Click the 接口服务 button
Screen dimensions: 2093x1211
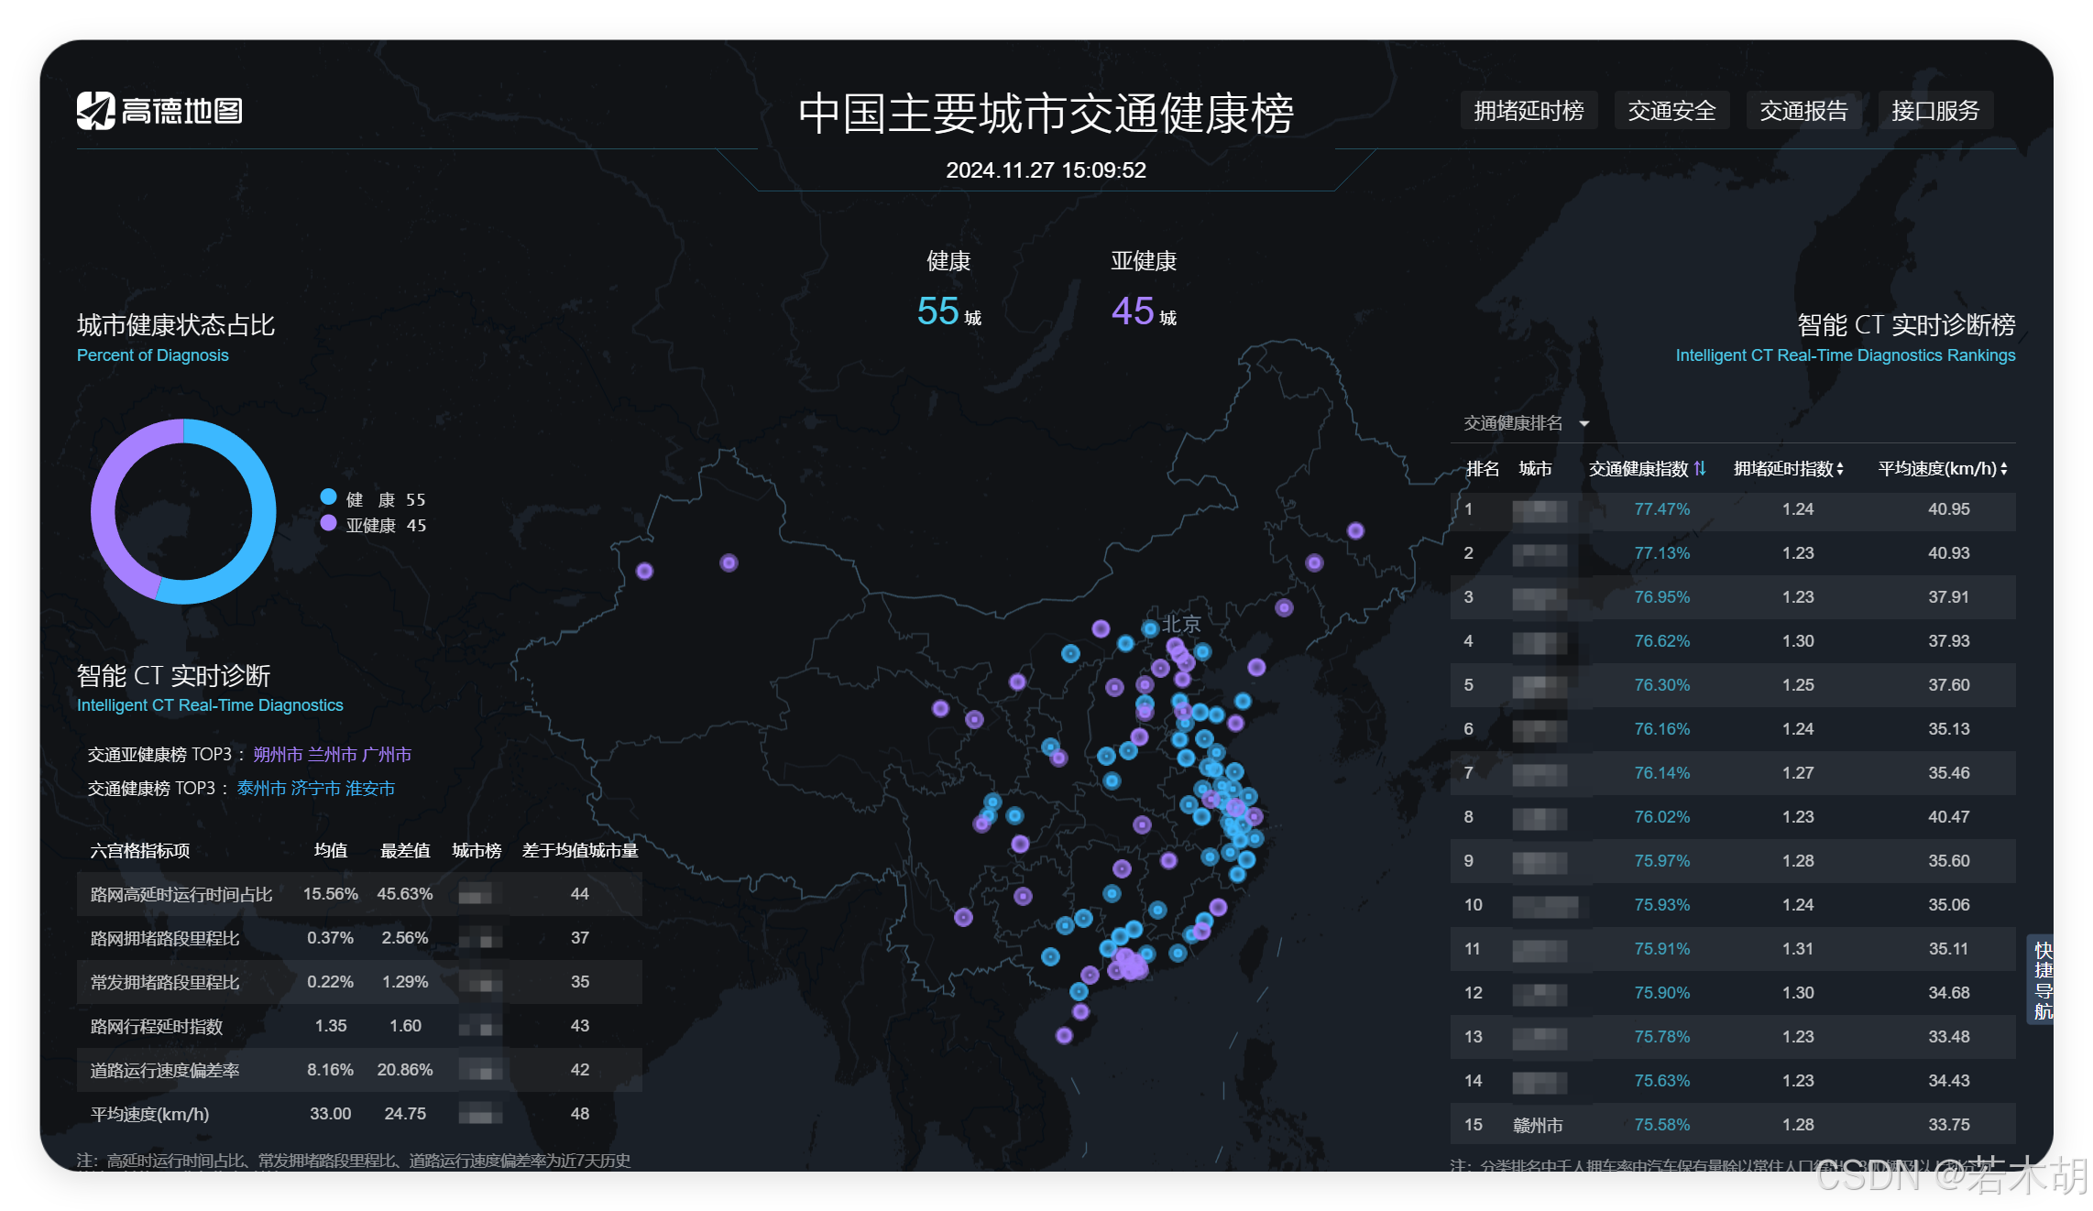pyautogui.click(x=1935, y=111)
